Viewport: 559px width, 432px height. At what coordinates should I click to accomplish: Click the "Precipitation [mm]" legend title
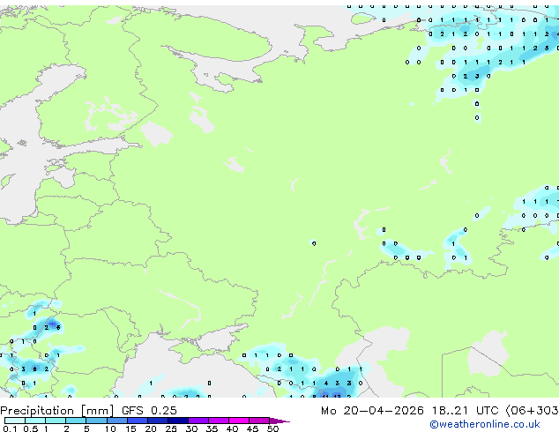[57, 411]
